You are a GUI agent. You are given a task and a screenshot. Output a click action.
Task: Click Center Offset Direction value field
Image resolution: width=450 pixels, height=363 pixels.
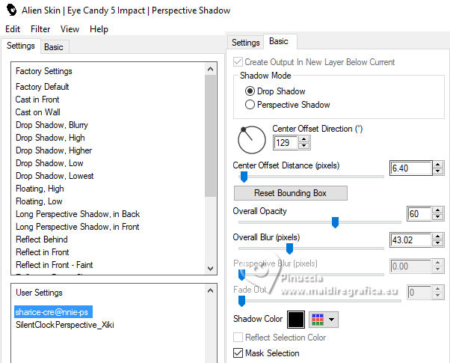coord(286,142)
